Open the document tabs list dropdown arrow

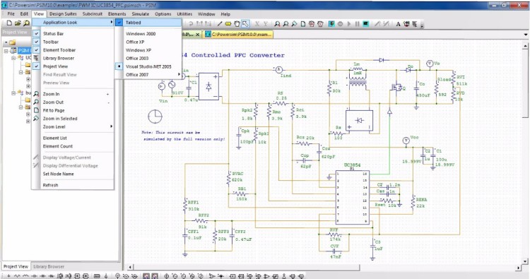tap(526, 35)
